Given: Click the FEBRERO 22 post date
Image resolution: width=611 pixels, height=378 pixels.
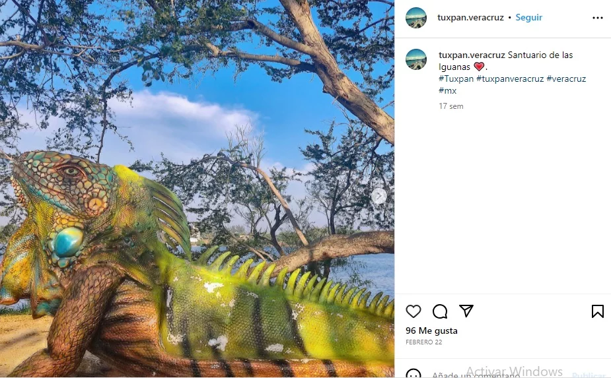Looking at the screenshot, I should [423, 342].
